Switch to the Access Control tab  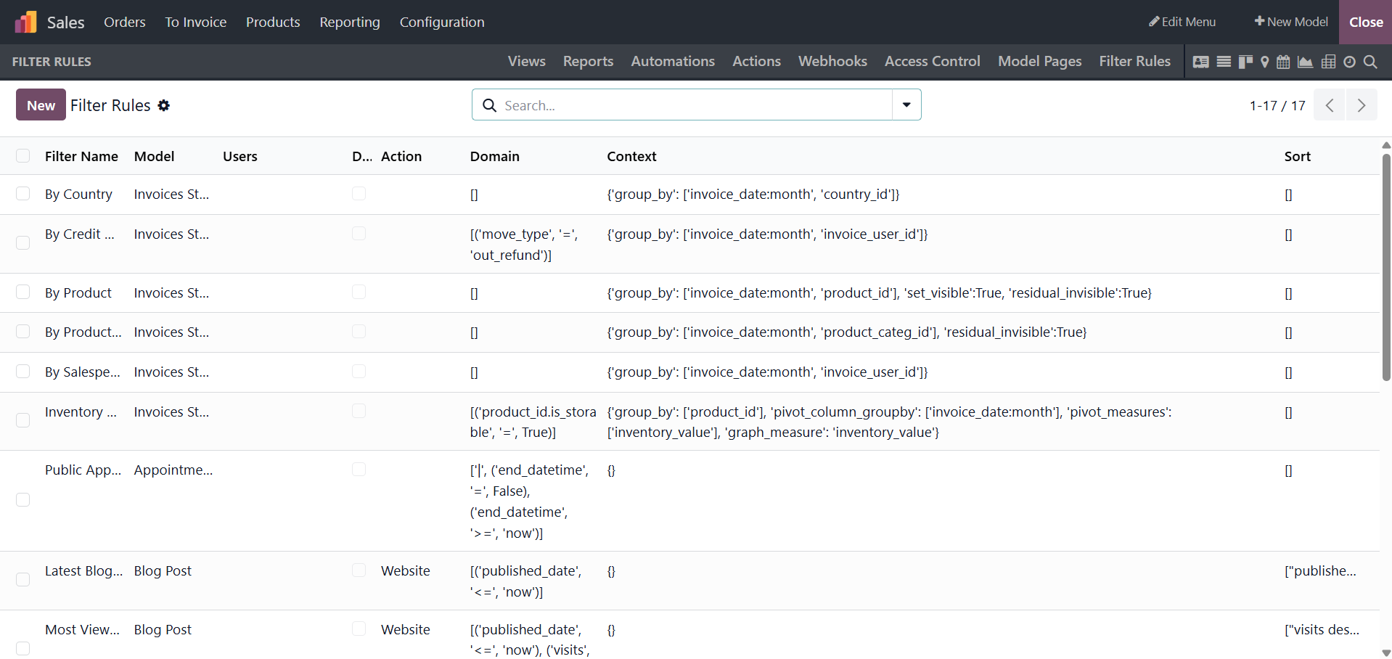coord(932,62)
